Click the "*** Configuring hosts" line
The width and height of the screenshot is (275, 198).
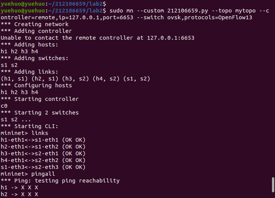36,85
